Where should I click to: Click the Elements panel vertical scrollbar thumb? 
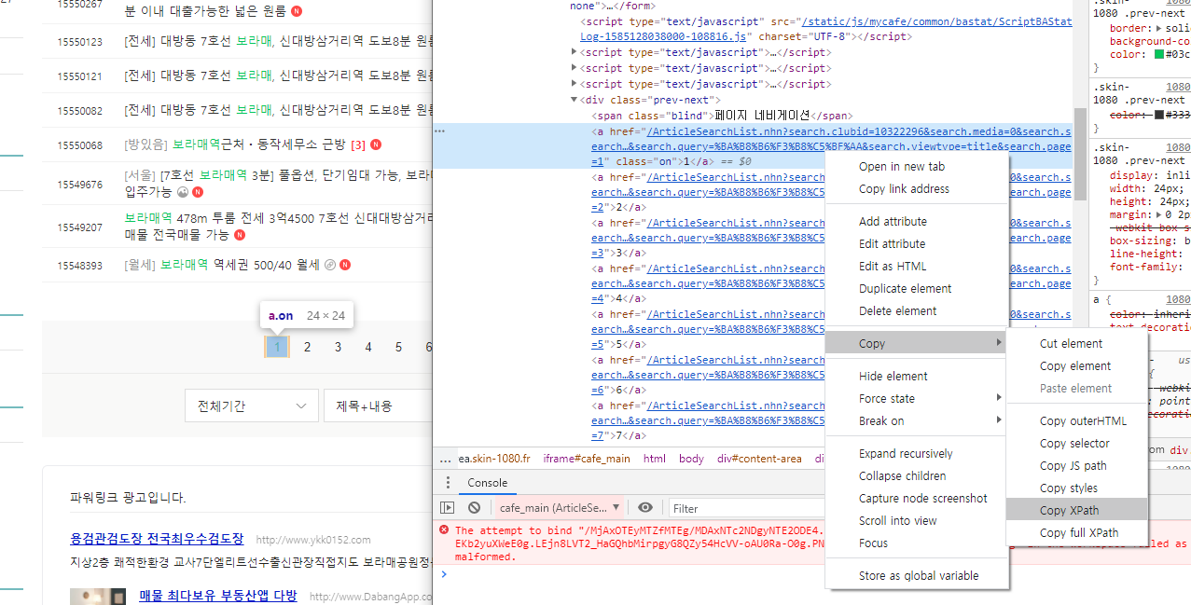(x=1079, y=154)
